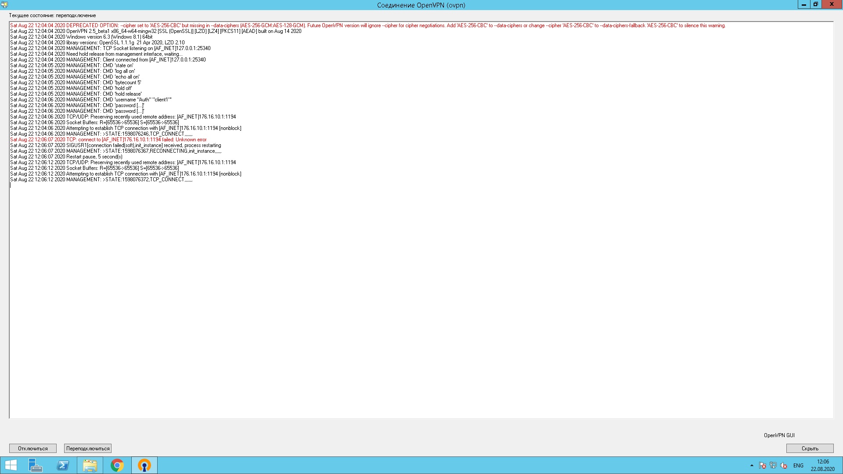The width and height of the screenshot is (843, 474).
Task: Click the 'OpenVPN 2.5_beta1' version log line
Action: (x=155, y=31)
